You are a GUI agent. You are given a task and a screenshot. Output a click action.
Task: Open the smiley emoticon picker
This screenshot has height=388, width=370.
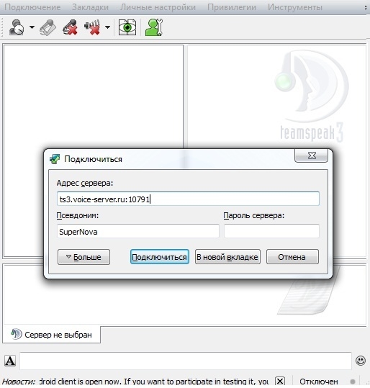361,361
